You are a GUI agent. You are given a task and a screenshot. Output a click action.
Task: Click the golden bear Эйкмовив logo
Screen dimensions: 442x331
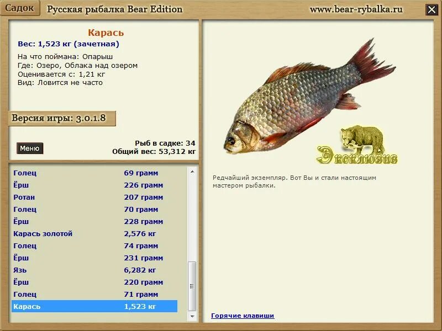(x=357, y=145)
